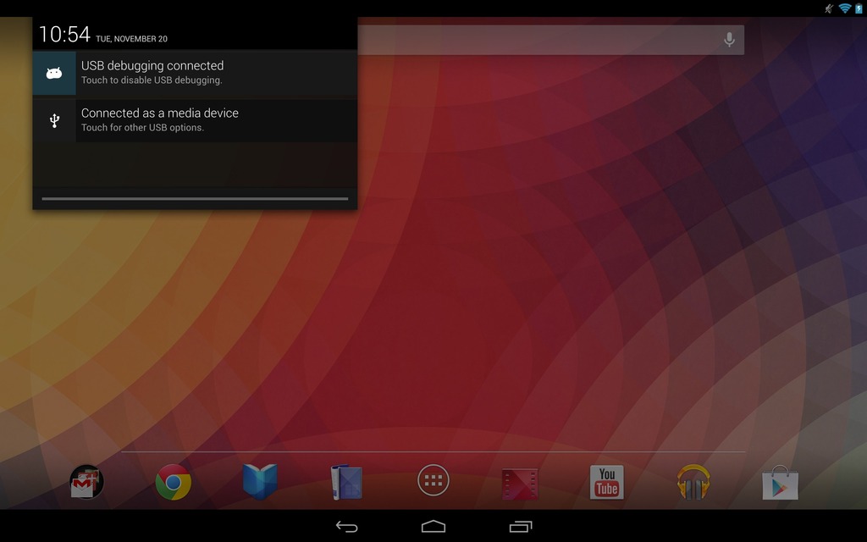Open Play Movies & TV app
The height and width of the screenshot is (542, 867).
coord(520,484)
